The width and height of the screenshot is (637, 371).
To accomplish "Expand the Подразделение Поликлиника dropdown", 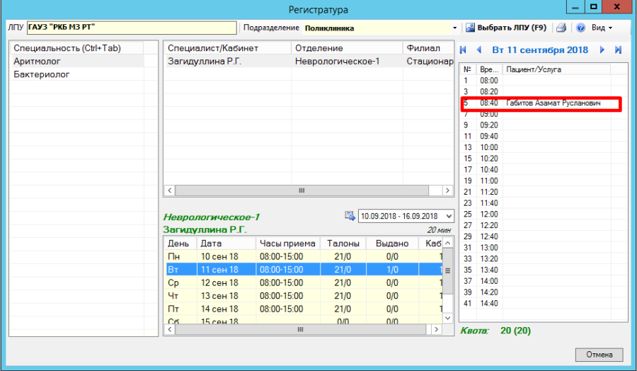I will pos(454,28).
